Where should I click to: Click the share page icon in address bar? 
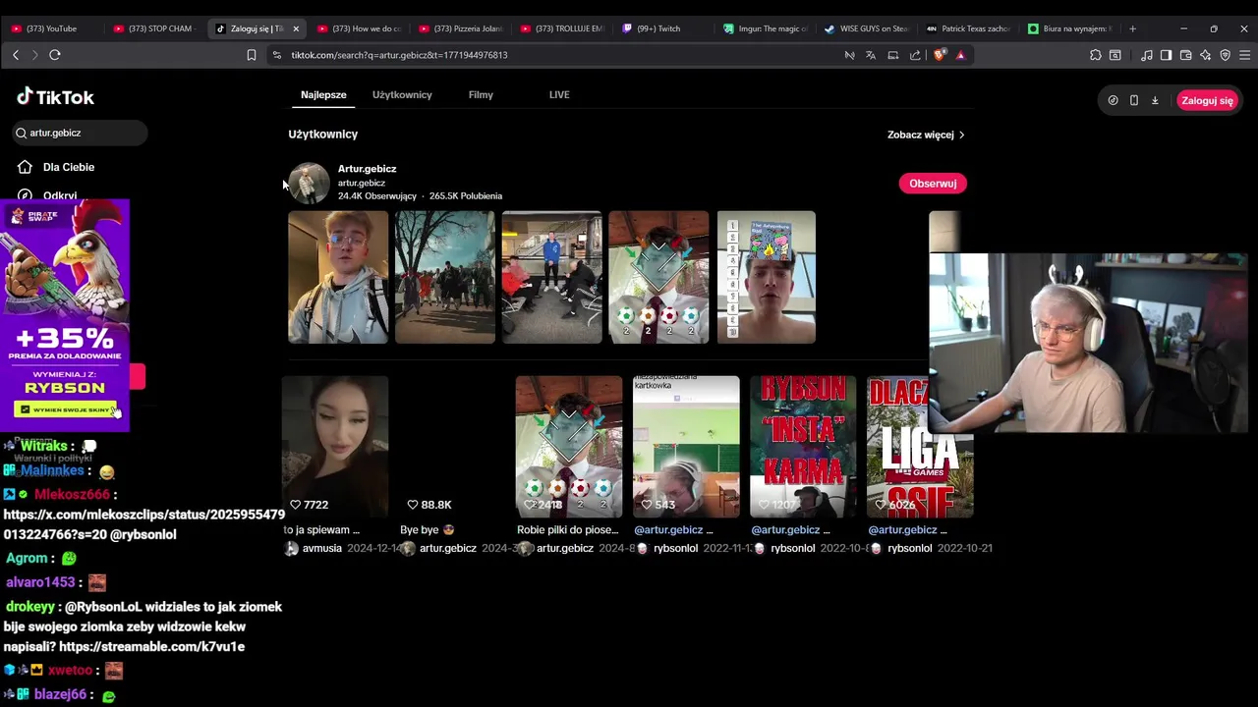916,55
